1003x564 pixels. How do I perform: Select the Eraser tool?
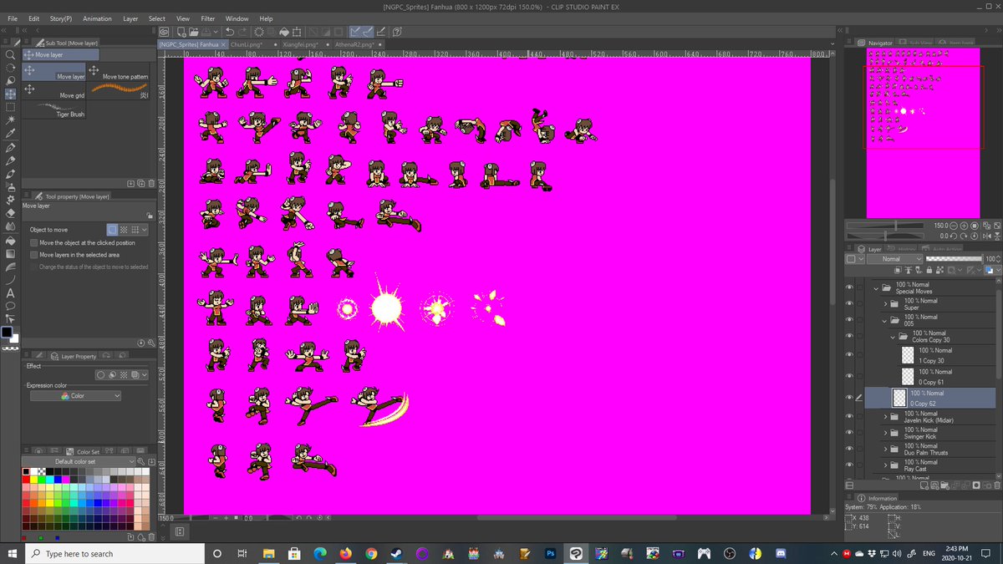pos(11,213)
